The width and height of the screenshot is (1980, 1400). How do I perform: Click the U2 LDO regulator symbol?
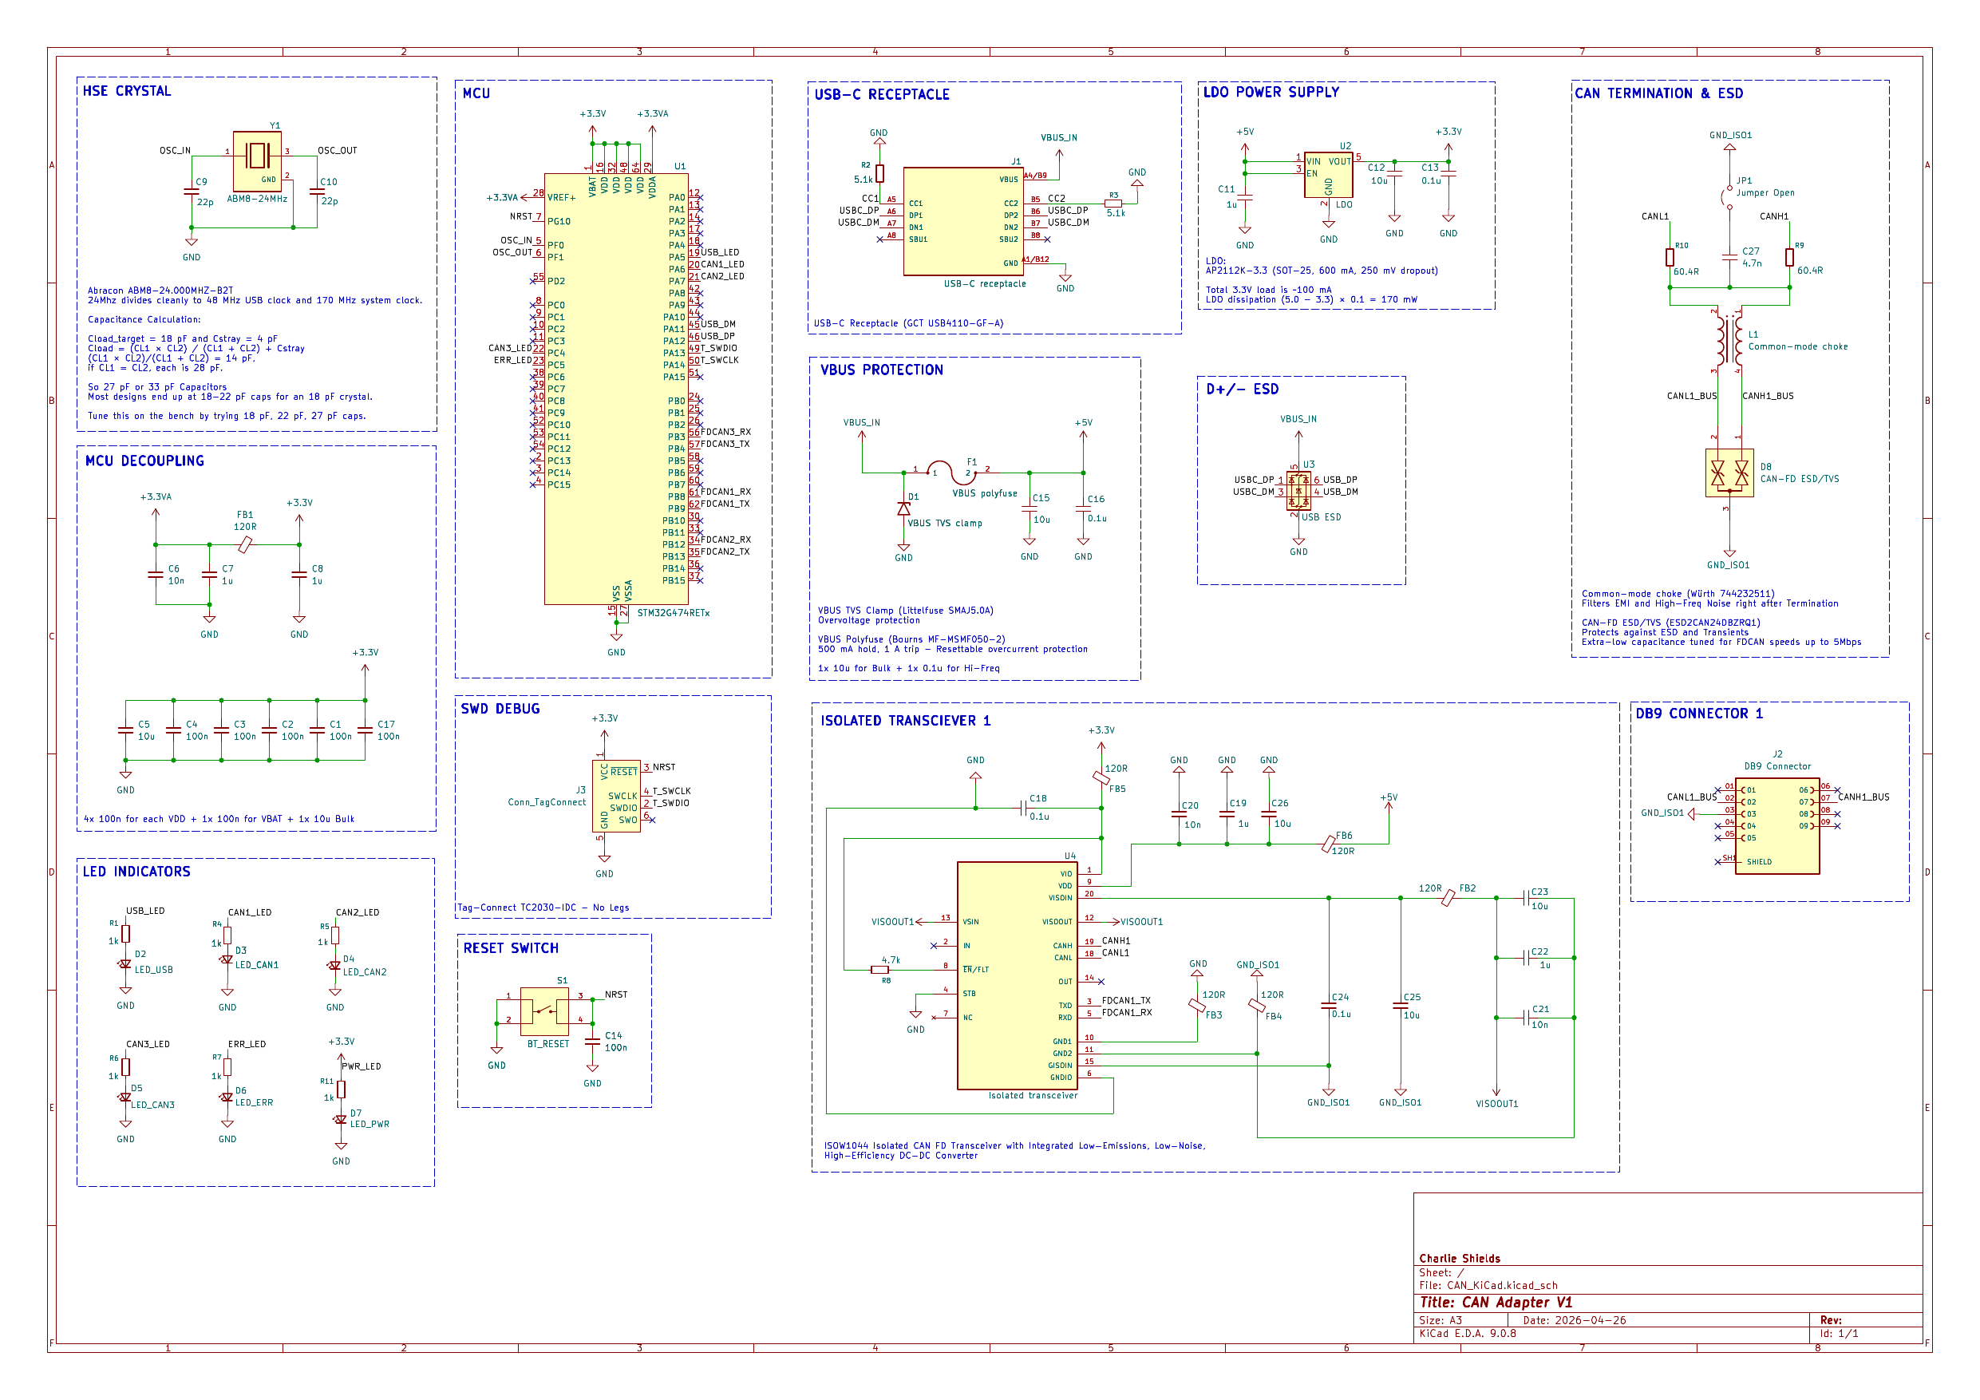coord(1328,174)
